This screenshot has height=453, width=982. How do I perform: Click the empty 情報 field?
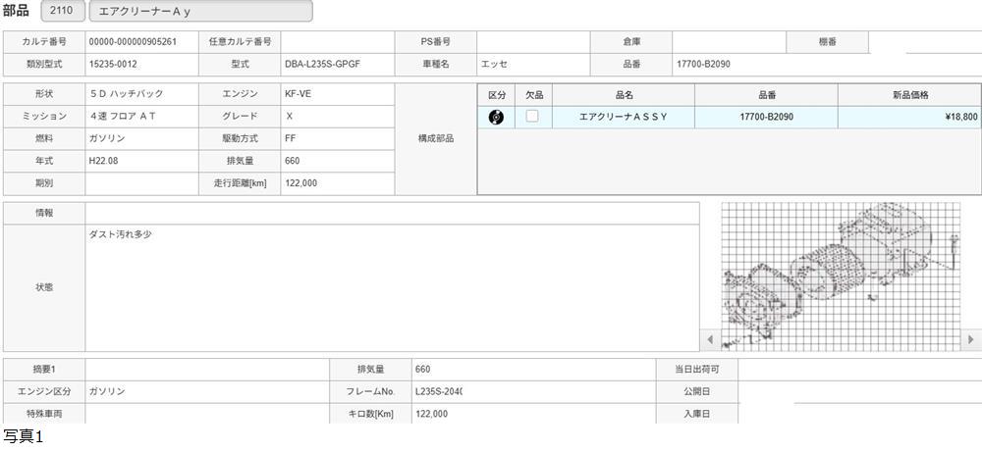[392, 213]
